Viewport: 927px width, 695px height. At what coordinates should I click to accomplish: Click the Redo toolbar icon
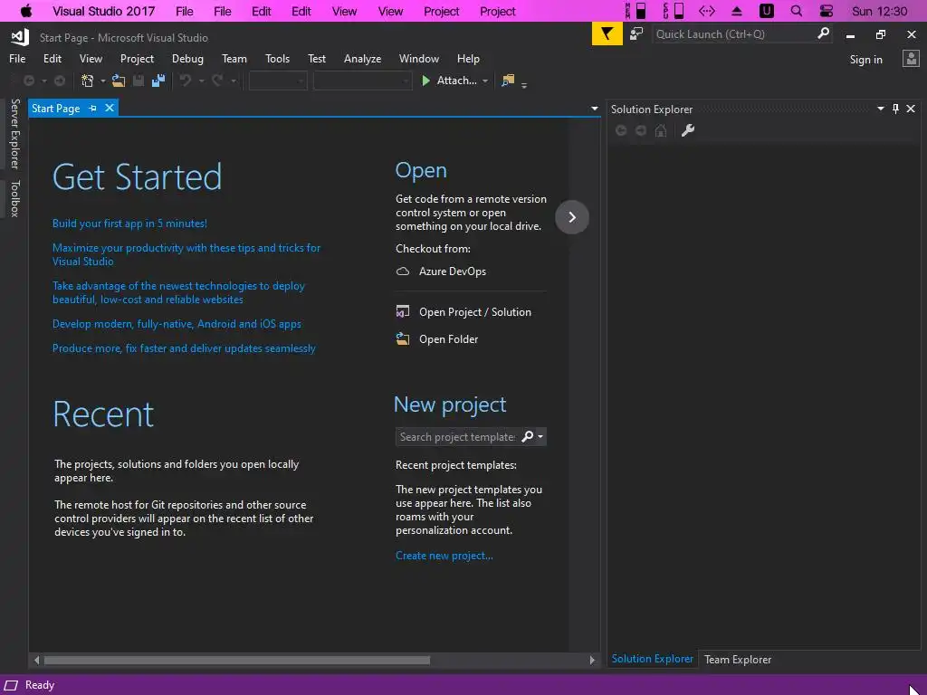tap(217, 81)
